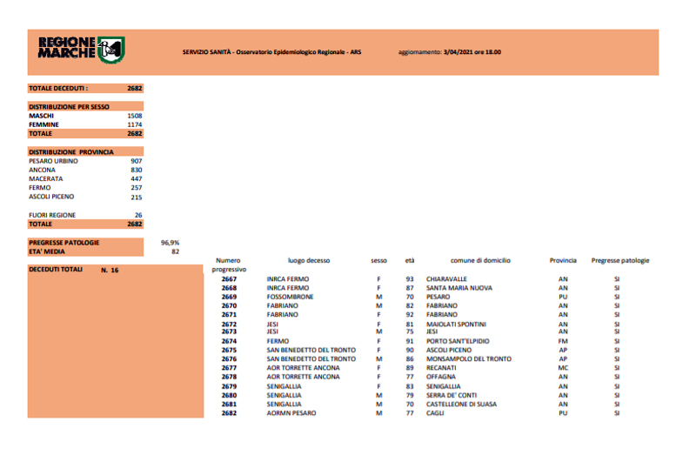Click the PREGRESSE PATOLOGIE percentage 96,9%

coord(170,242)
